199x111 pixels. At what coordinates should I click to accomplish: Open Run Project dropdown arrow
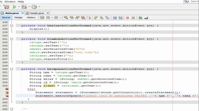pyautogui.click(x=19, y=7)
